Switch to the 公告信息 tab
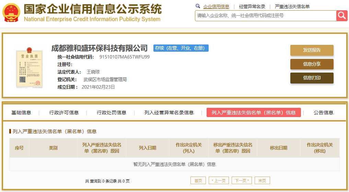This screenshot has width=349, height=192. (x=323, y=113)
